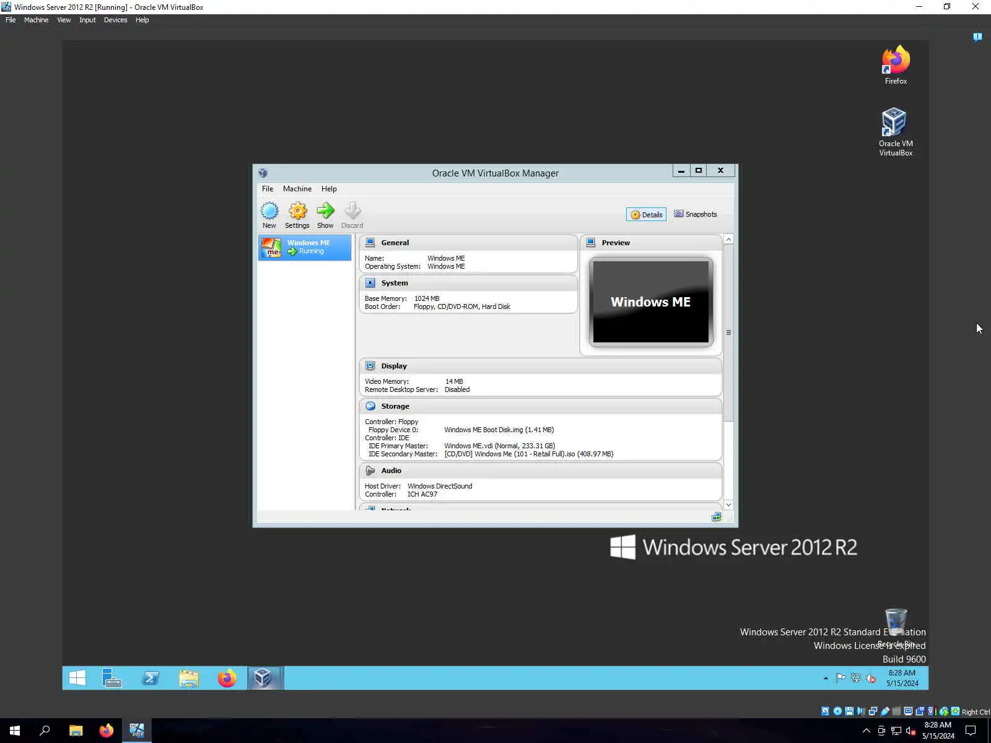Viewport: 991px width, 743px height.
Task: Click the USB devices status bar icon
Action: coord(884,711)
